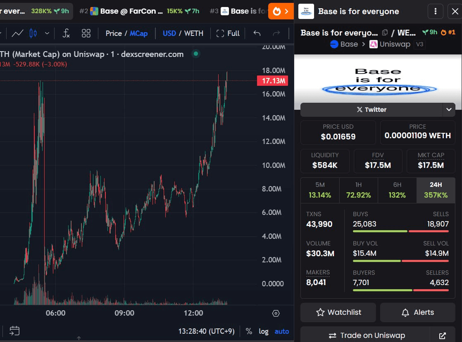Open the token's Twitter link
Viewport: 462px width, 342px height.
click(x=372, y=110)
